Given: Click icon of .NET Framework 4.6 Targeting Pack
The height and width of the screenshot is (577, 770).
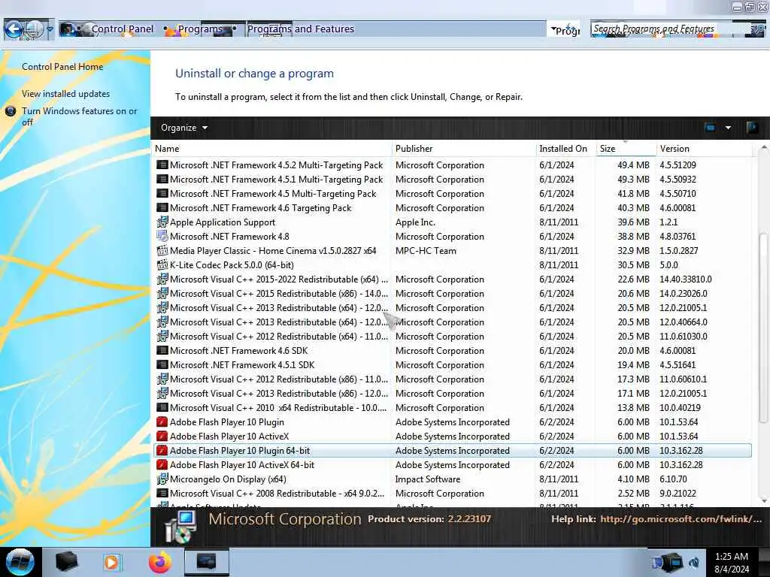Looking at the screenshot, I should (162, 207).
